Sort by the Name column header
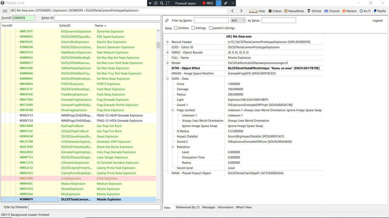The image size is (389, 218). pos(125,26)
